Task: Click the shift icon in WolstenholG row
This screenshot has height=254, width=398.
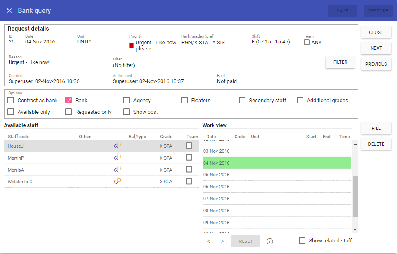Action: (118, 181)
